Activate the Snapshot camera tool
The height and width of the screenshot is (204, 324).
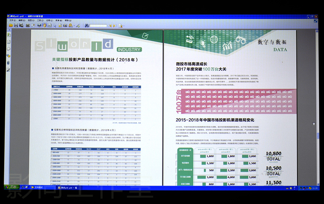click(65, 26)
